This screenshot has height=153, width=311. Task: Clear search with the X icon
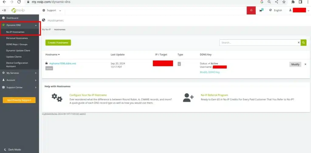[x=299, y=43]
